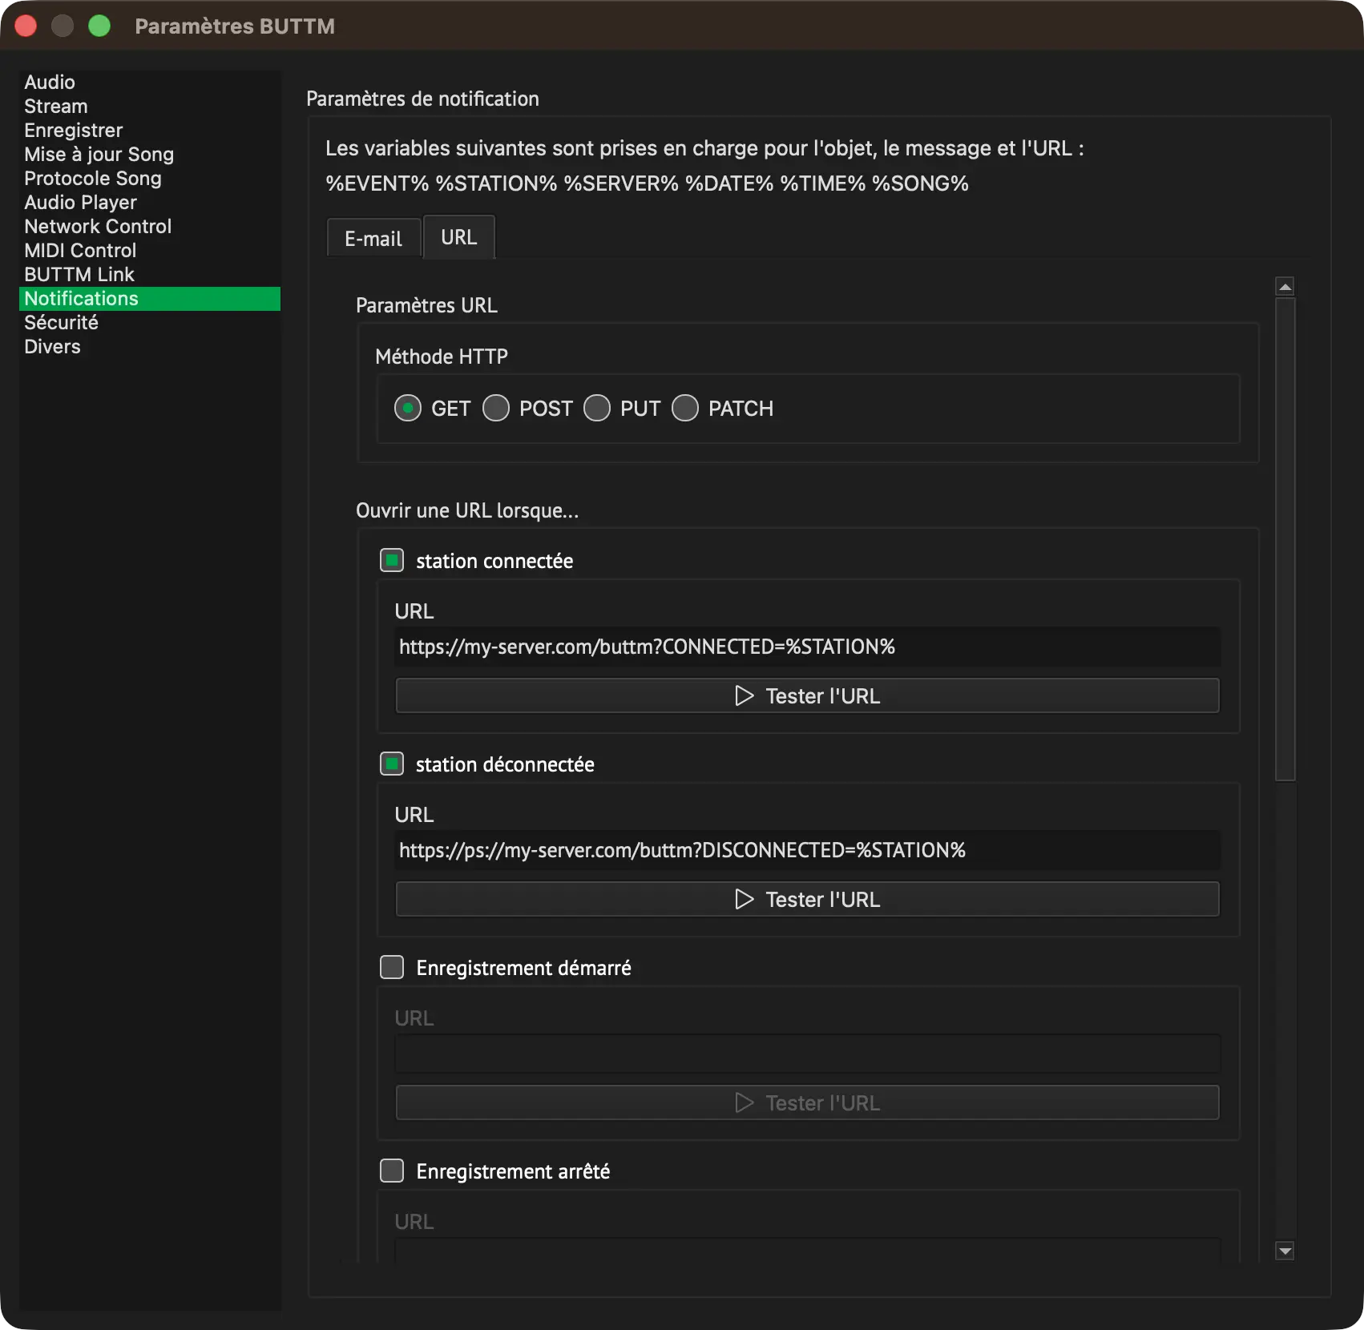Screen dimensions: 1364x1330
Task: Select MIDI Control in the sidebar
Action: click(149, 251)
